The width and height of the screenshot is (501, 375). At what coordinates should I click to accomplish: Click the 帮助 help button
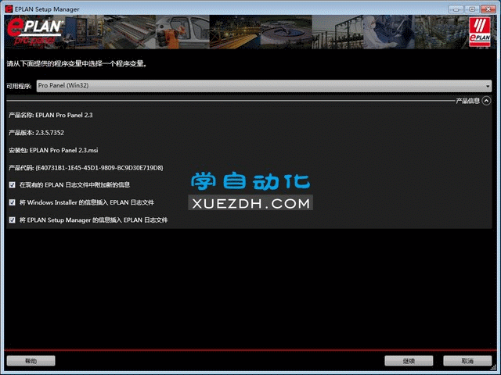(31, 361)
